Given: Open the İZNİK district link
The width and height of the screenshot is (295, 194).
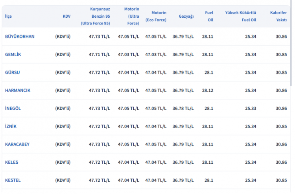Looking at the screenshot, I should tap(11, 126).
